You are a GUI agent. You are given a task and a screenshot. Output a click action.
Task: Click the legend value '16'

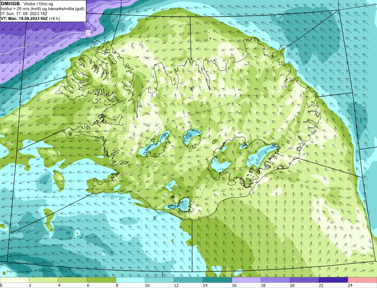click(x=234, y=285)
